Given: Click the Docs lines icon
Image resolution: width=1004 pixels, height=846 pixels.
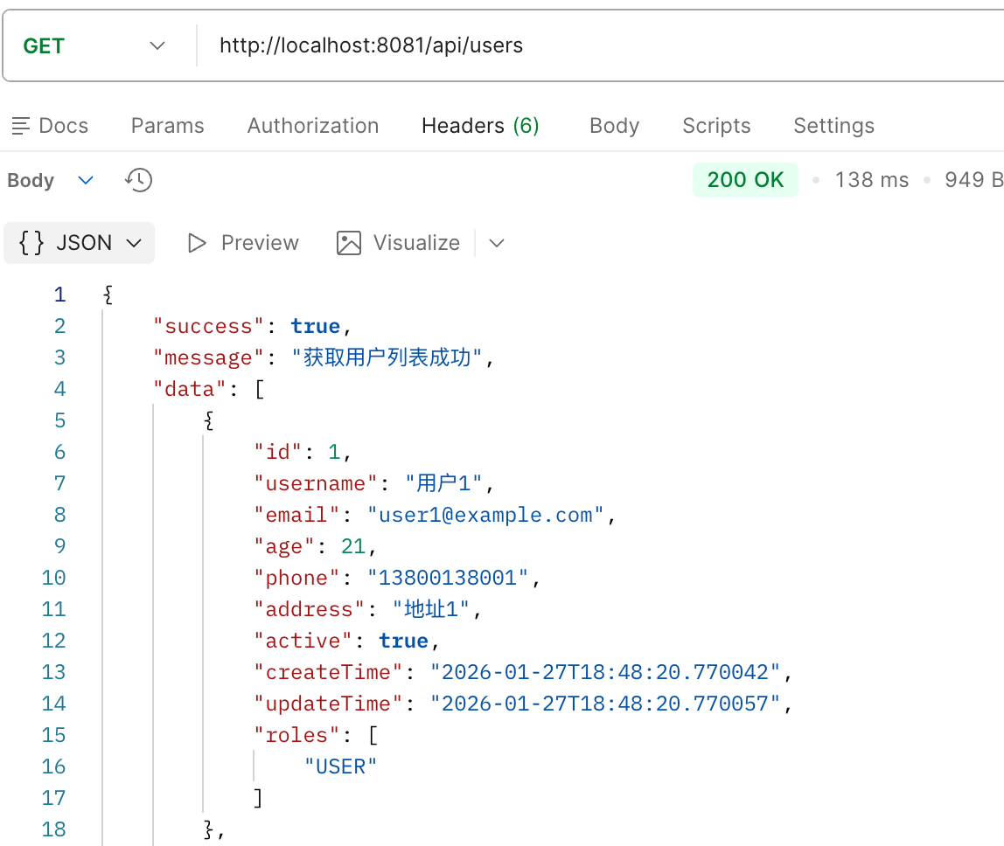Looking at the screenshot, I should (x=20, y=126).
